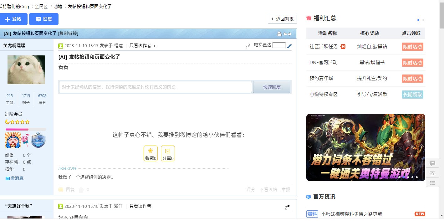Click the 2# floor number
The image size is (444, 221).
[x=287, y=207]
